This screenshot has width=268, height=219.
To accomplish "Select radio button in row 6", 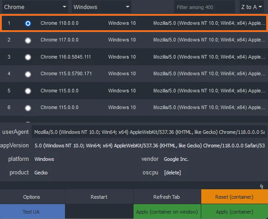I will [28, 108].
